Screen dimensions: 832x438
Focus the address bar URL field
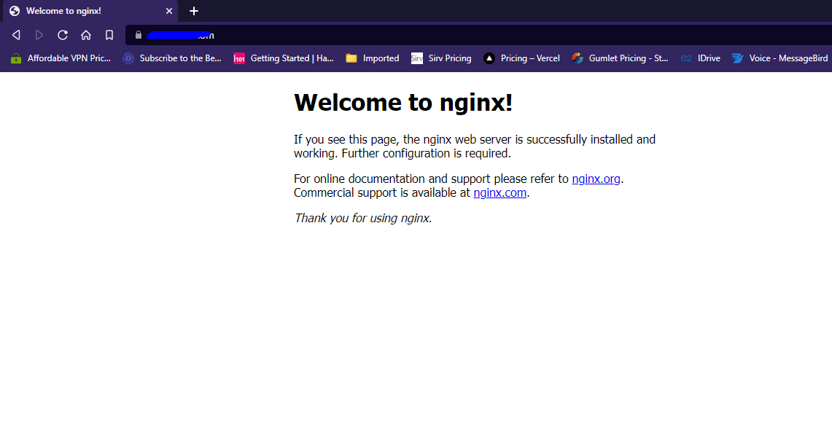tap(478, 35)
